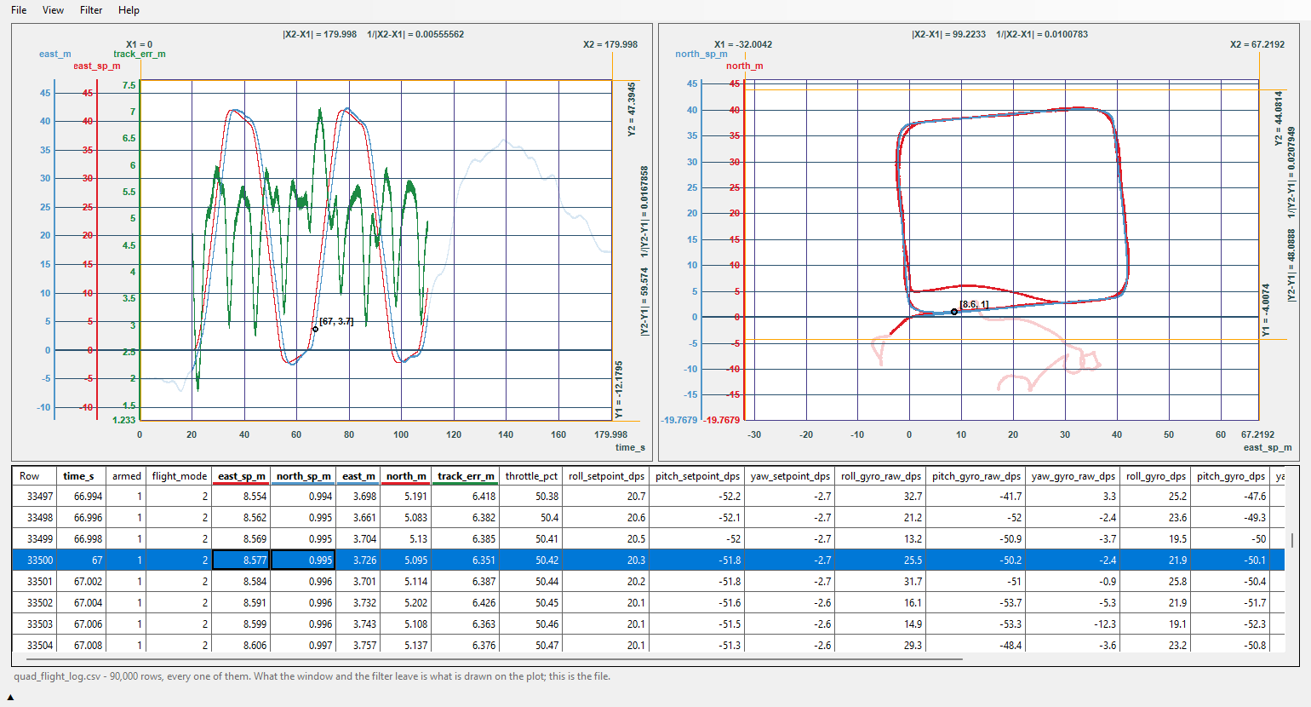
Task: Click the track_err_m axis label above left plot
Action: (140, 54)
